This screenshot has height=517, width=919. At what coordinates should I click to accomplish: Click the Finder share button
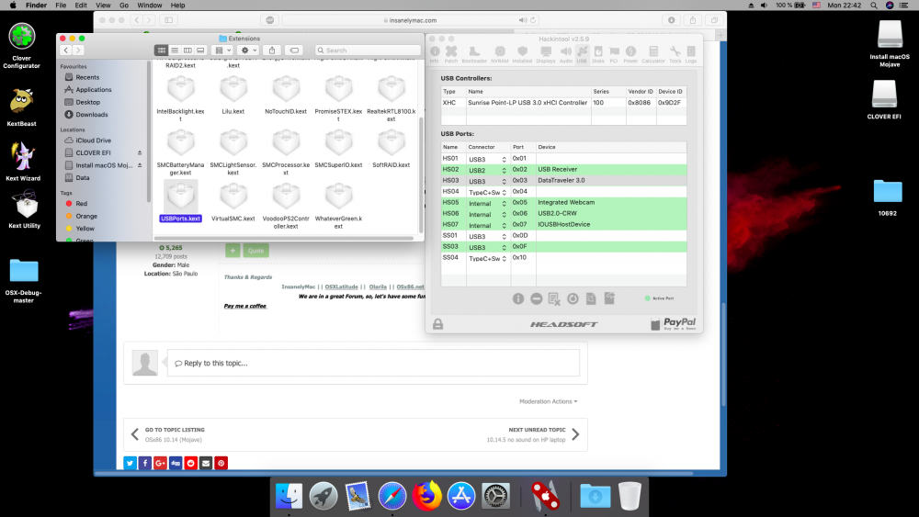point(272,51)
